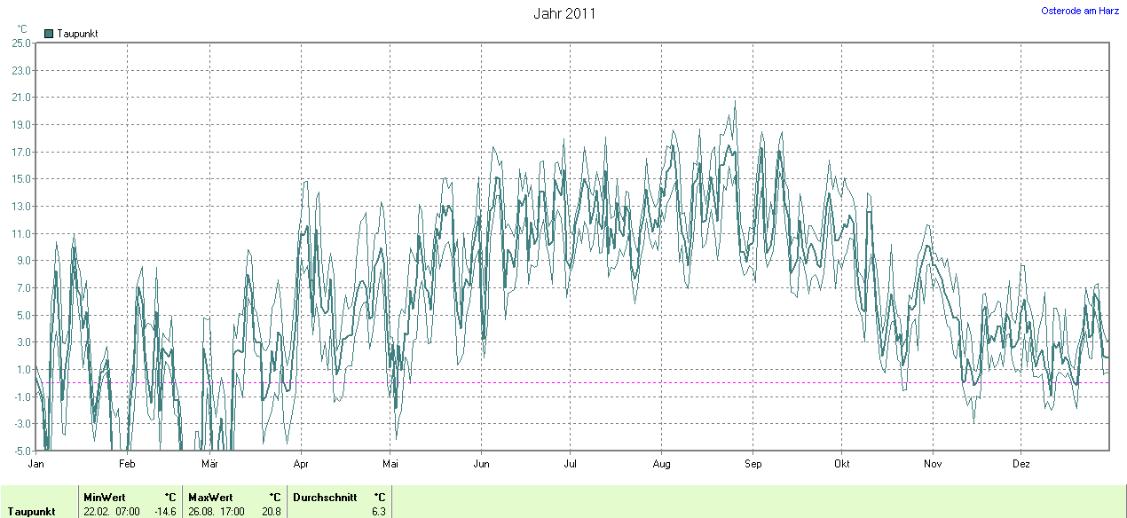
Task: Click the Jun month axis label
Action: click(481, 464)
